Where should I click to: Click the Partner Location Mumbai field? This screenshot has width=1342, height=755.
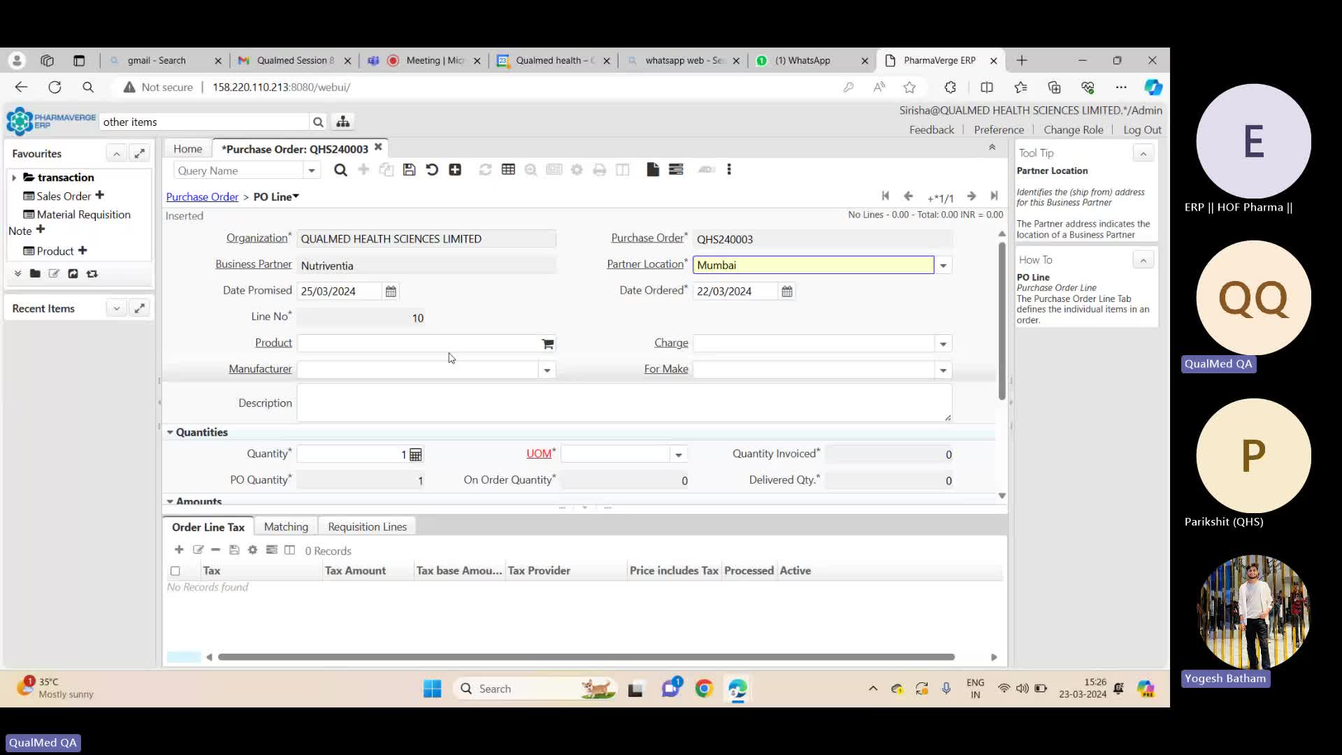point(813,265)
